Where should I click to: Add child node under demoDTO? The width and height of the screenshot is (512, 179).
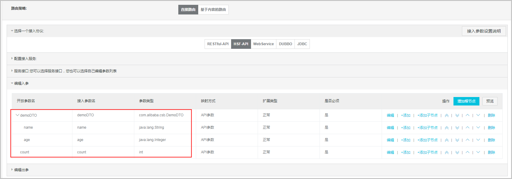coord(428,115)
